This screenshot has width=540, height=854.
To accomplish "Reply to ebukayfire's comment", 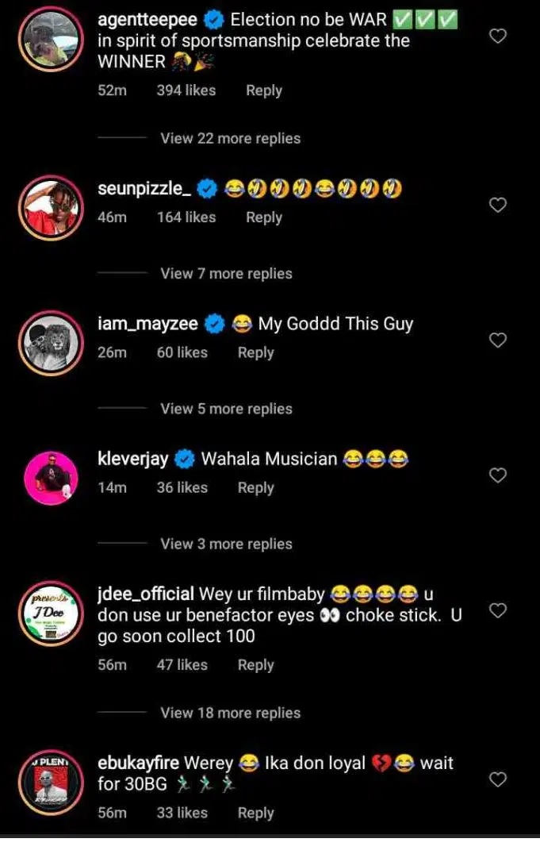I will pyautogui.click(x=255, y=813).
